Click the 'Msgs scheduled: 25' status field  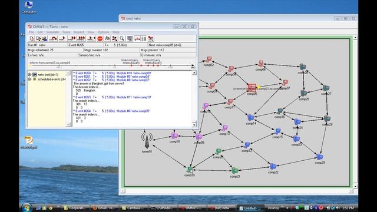point(55,50)
